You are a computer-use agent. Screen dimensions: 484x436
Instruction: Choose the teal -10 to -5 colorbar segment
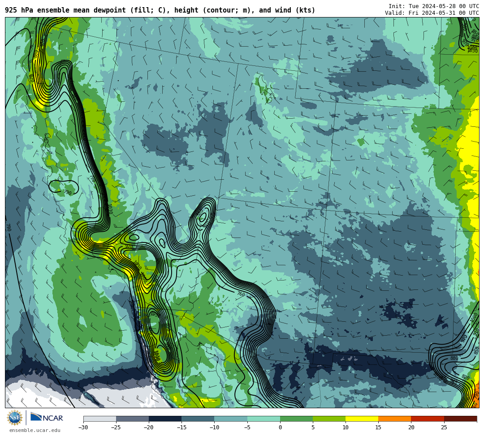point(231,419)
